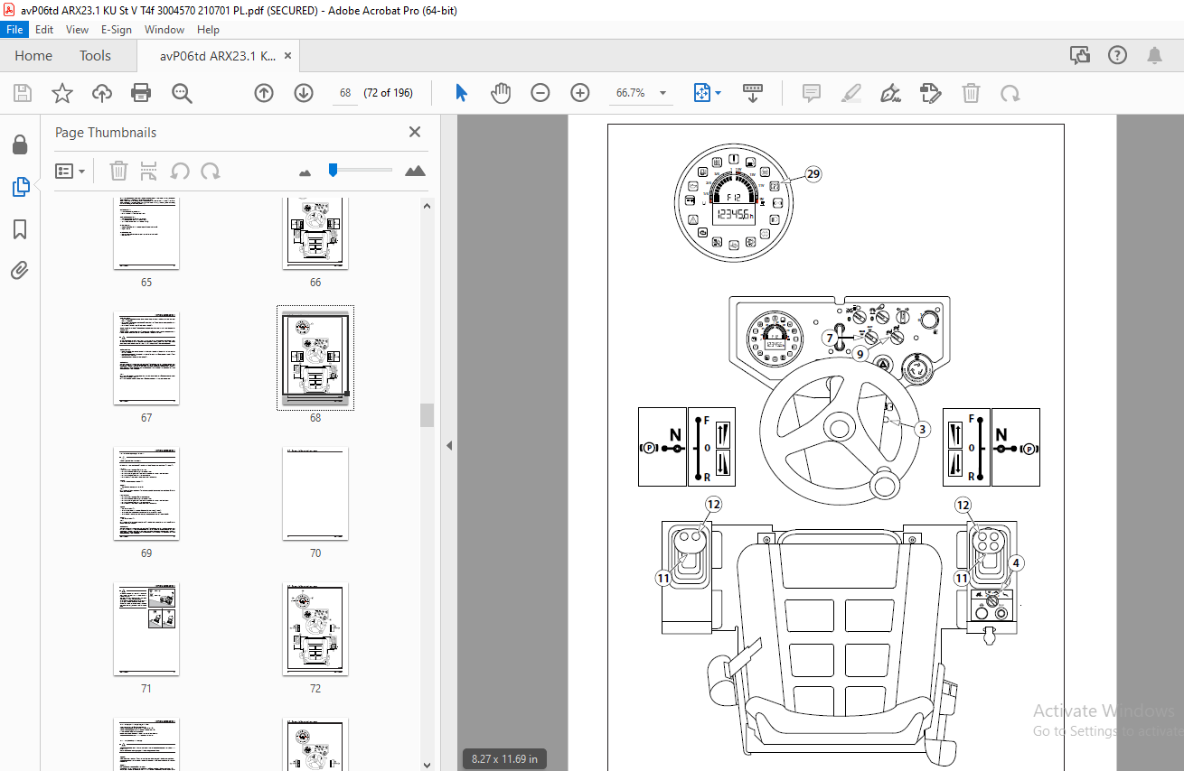Viewport: 1184px width, 771px height.
Task: Click the page number field showing 68
Action: click(x=345, y=93)
